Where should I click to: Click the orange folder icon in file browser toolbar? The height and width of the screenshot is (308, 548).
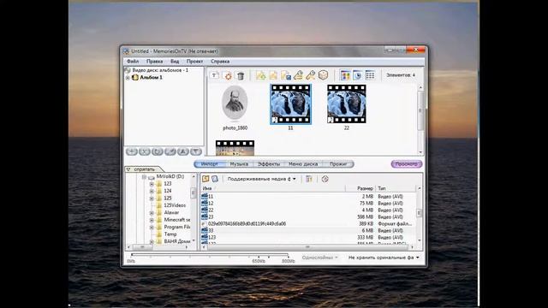click(205, 179)
